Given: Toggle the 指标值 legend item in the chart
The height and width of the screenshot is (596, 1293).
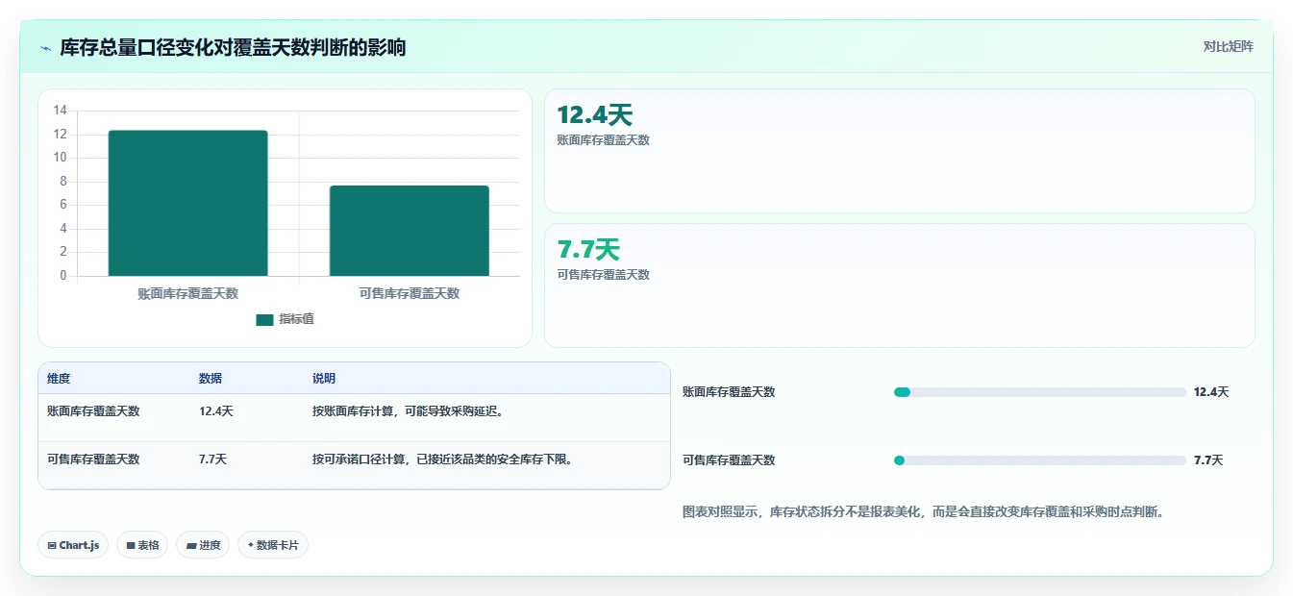Looking at the screenshot, I should (x=285, y=319).
